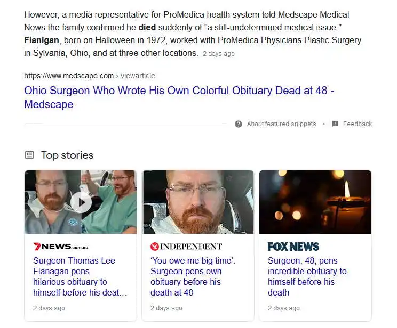Play the video on the 7NEWS story thumbnail
Image resolution: width=397 pixels, height=328 pixels.
point(81,202)
